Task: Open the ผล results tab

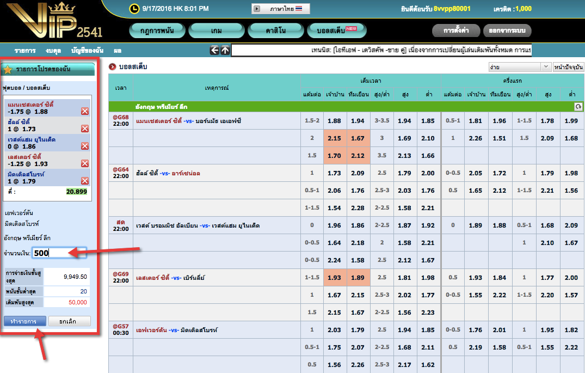Action: point(118,51)
